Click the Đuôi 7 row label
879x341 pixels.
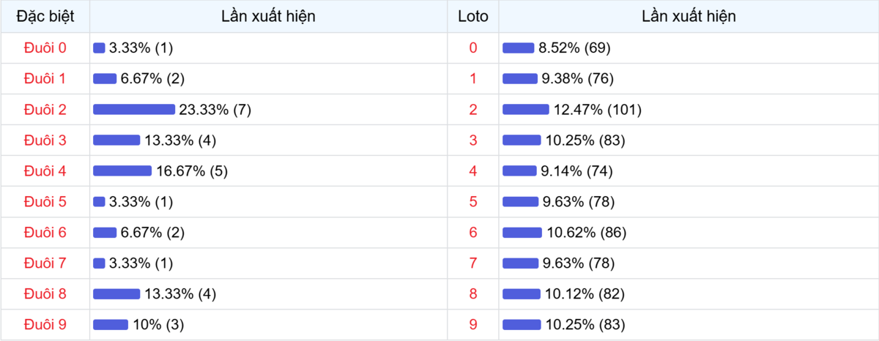click(x=45, y=263)
